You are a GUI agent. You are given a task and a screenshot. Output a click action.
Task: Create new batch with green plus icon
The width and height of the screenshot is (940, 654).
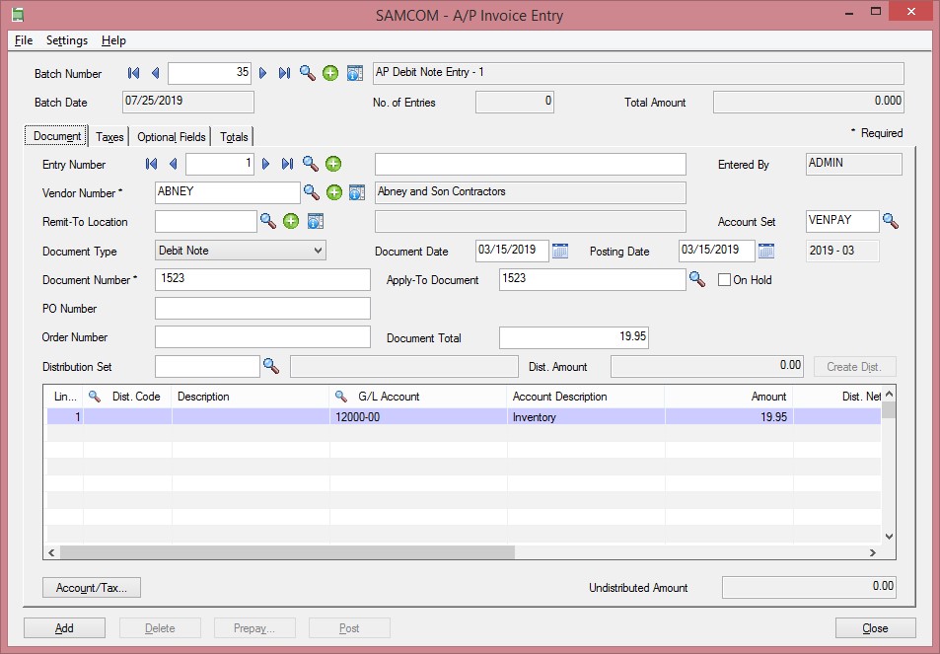(x=330, y=73)
